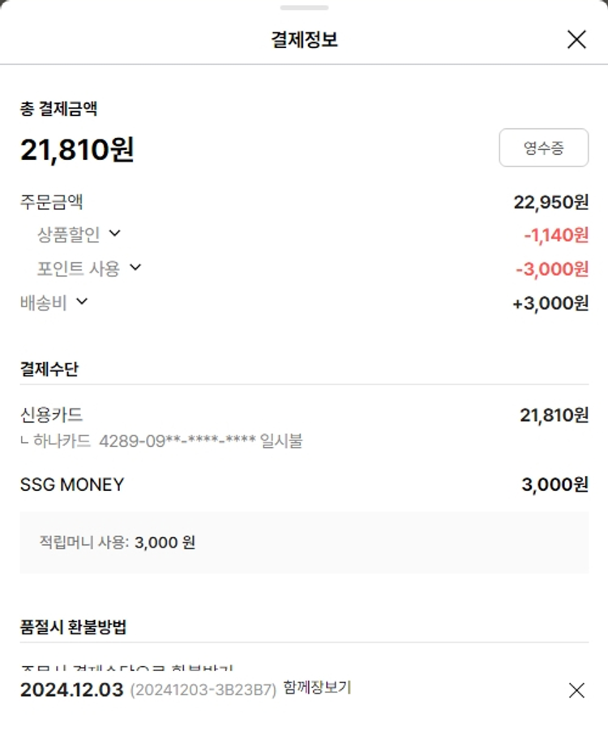The width and height of the screenshot is (608, 752).
Task: Click the order date 2024.12.03
Action: (71, 690)
